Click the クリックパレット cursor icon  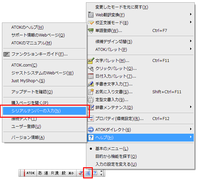tap(91, 68)
